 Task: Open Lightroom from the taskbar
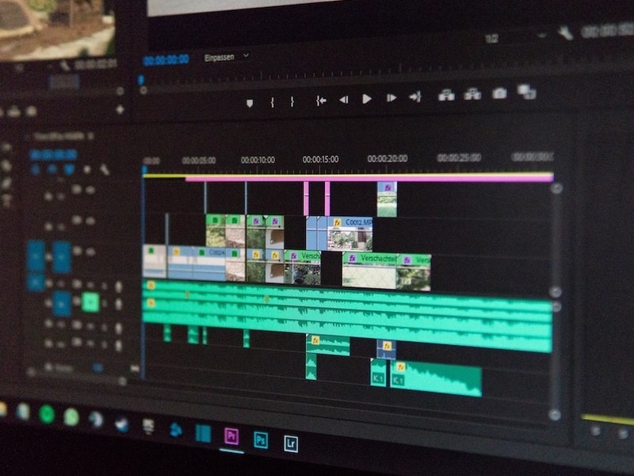point(291,442)
